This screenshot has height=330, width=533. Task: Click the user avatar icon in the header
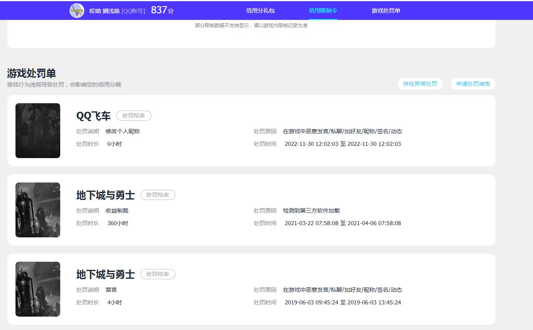click(x=76, y=10)
